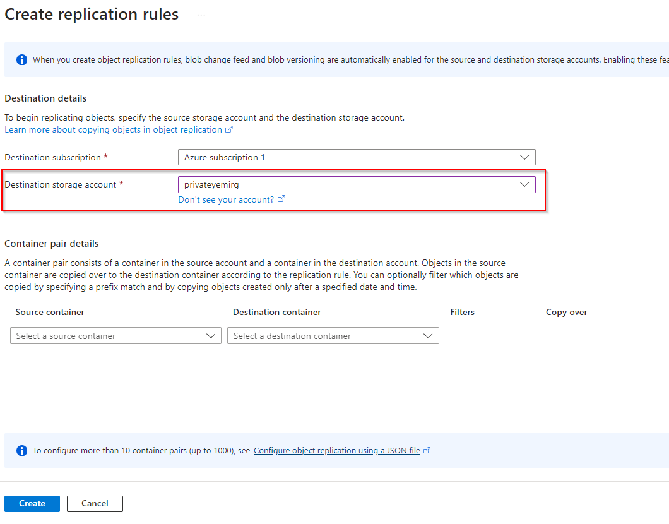
Task: Open the ellipsis menu beside the page title
Action: point(201,15)
